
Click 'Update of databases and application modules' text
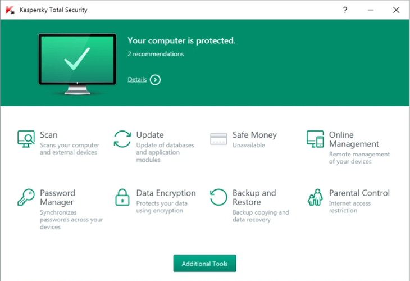165,152
